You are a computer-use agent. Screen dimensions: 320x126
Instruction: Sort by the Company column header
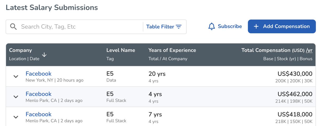(x=21, y=50)
